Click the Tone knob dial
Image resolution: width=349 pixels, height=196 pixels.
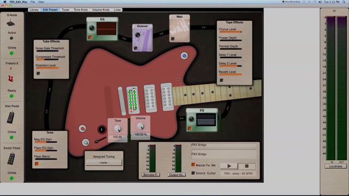point(118,128)
